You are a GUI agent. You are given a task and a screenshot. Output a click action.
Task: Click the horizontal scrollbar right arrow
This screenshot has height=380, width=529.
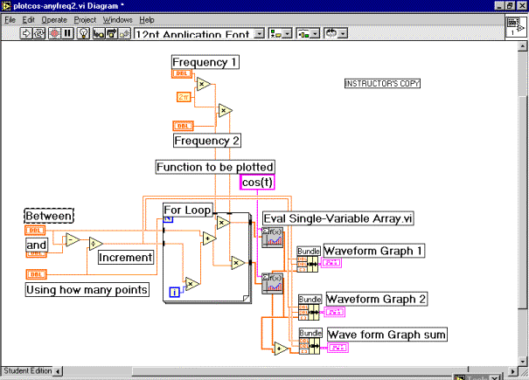512,371
